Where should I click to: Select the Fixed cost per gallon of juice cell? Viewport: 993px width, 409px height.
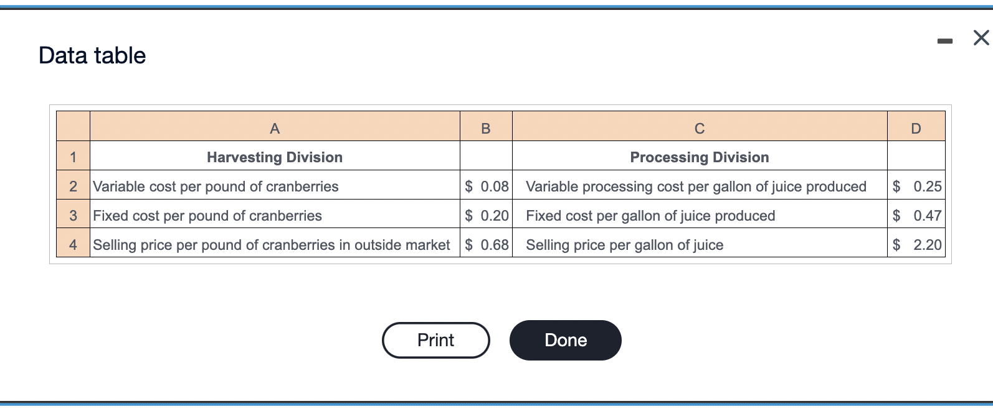pos(650,215)
